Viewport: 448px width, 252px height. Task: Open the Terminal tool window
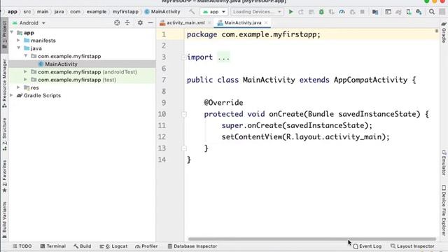tap(53, 246)
